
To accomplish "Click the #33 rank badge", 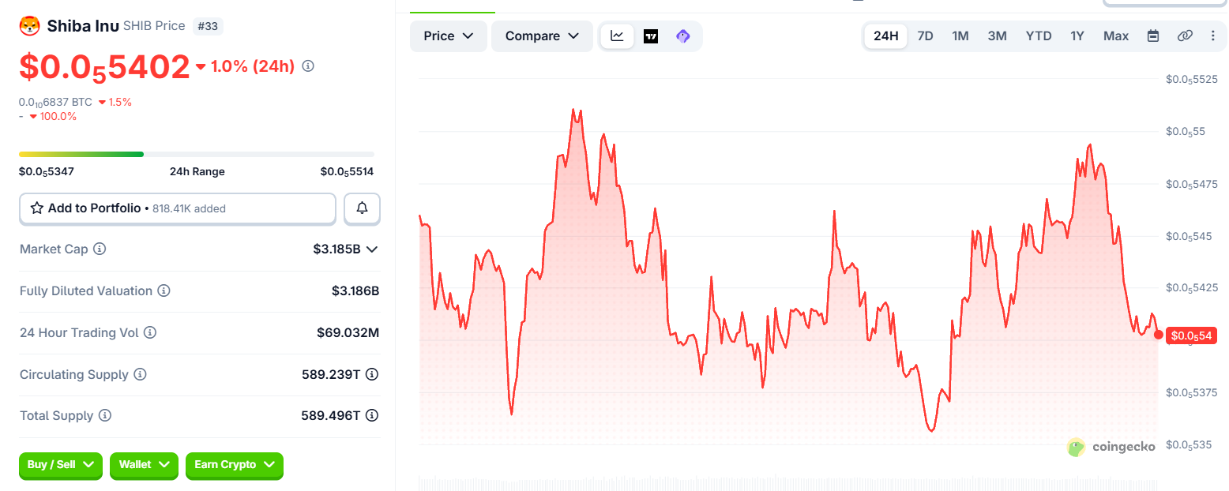I will coord(208,26).
